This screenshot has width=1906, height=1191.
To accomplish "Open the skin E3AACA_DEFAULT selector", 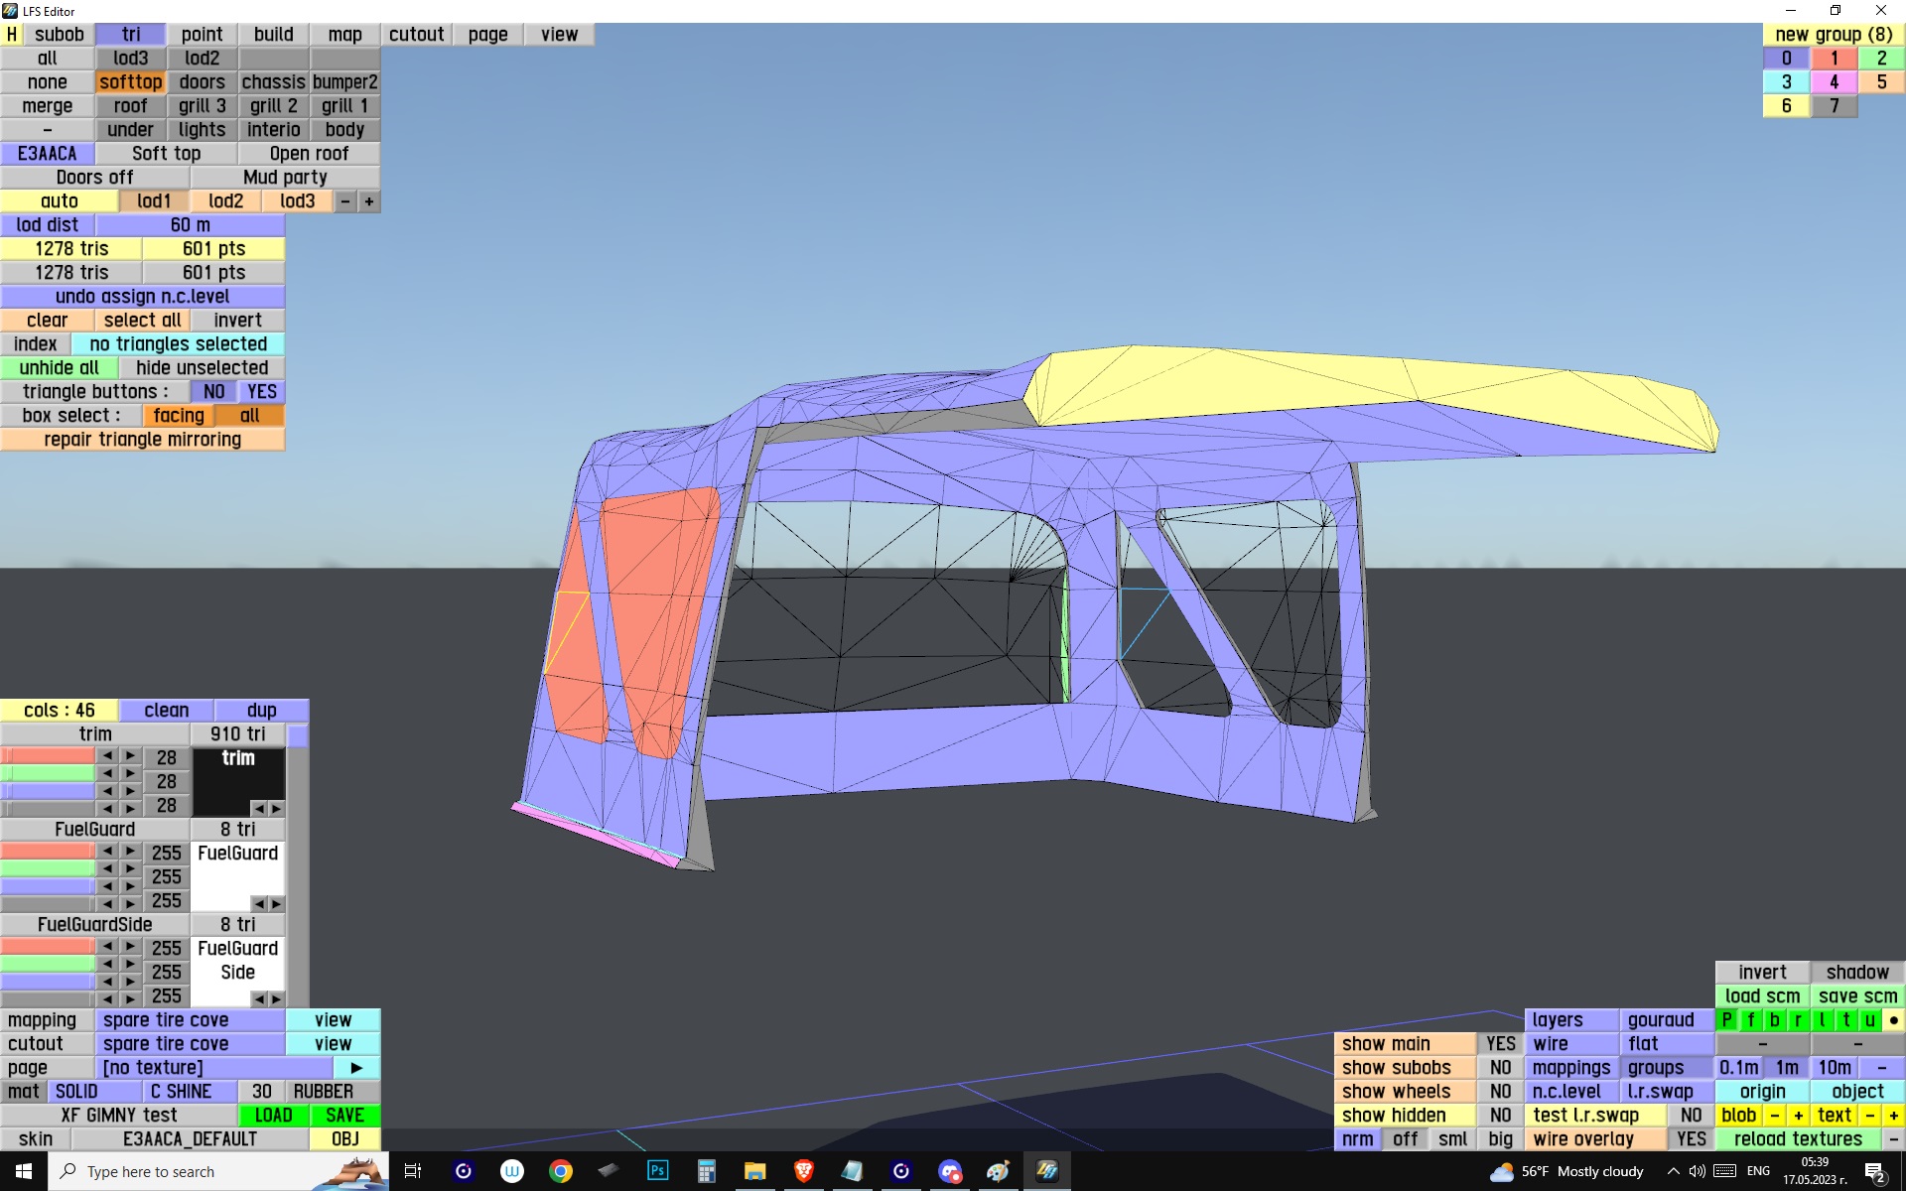I will pyautogui.click(x=191, y=1139).
